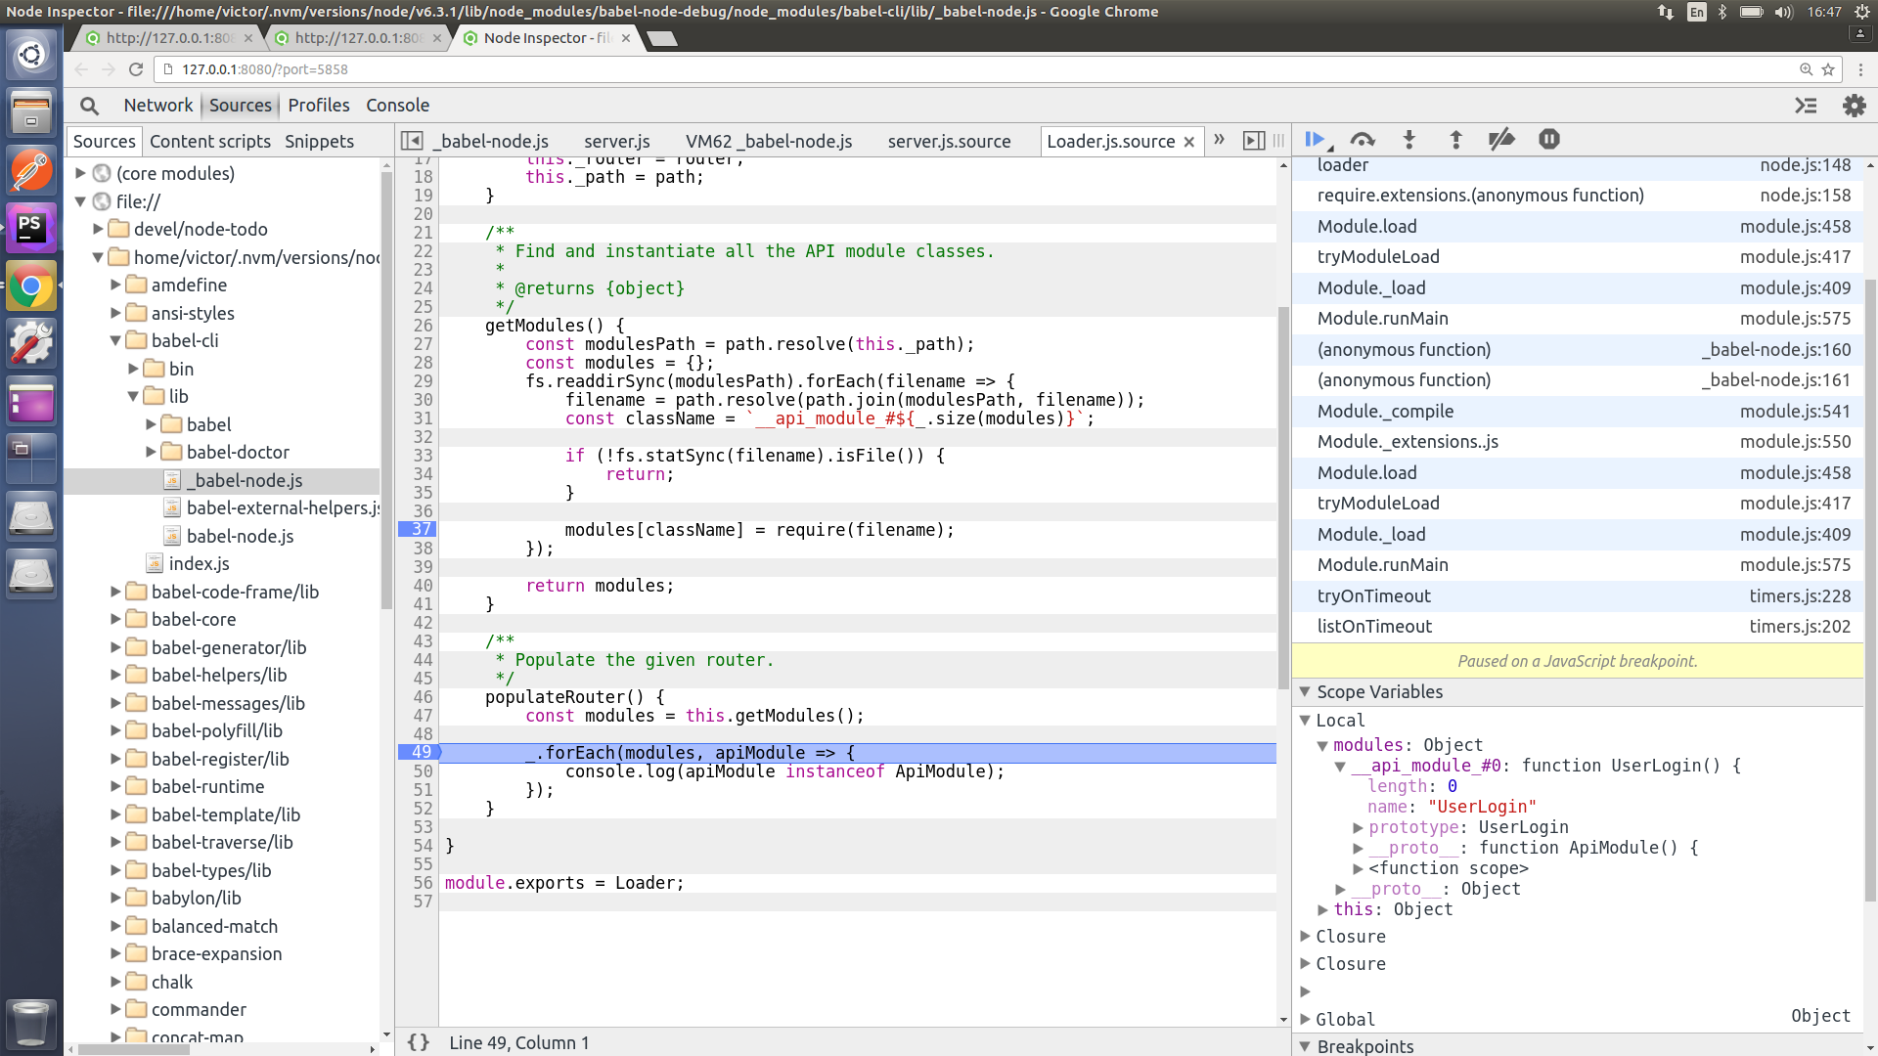Open the Network panel
This screenshot has width=1878, height=1056.
[158, 106]
